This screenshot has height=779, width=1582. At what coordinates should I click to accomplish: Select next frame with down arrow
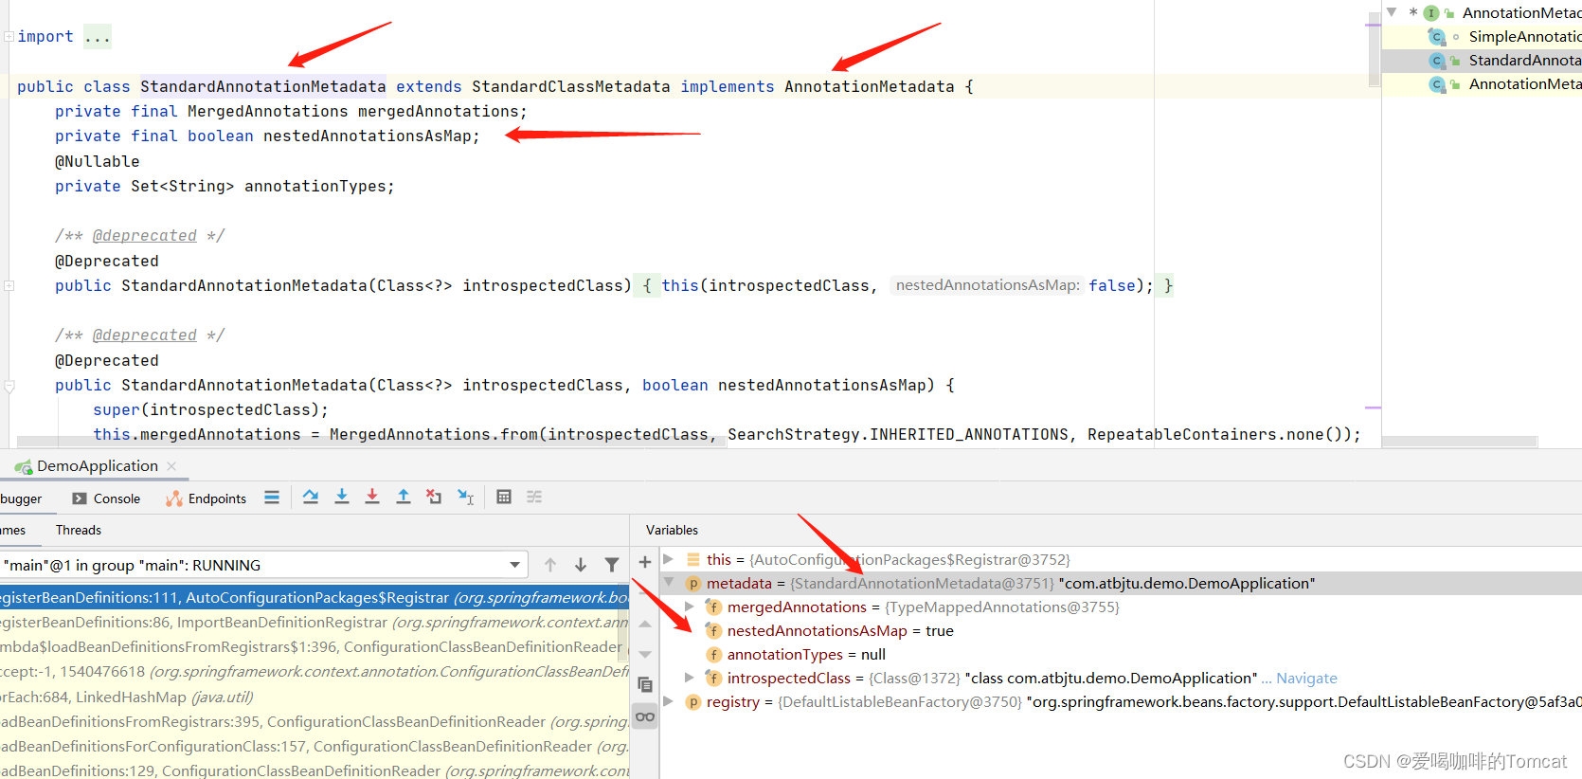[x=581, y=565]
